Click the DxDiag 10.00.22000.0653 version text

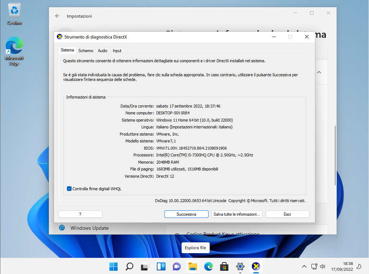[x=190, y=201]
